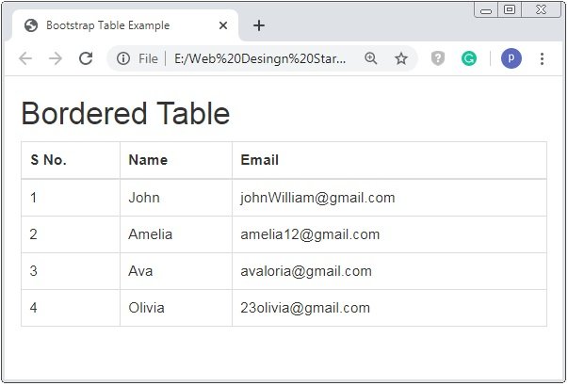The width and height of the screenshot is (568, 386).
Task: Open the Chrome three-dot menu
Action: (542, 58)
